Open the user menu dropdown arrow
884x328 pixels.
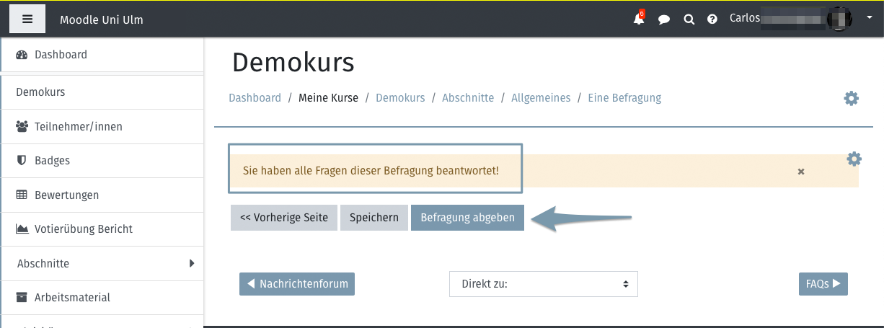pos(869,17)
